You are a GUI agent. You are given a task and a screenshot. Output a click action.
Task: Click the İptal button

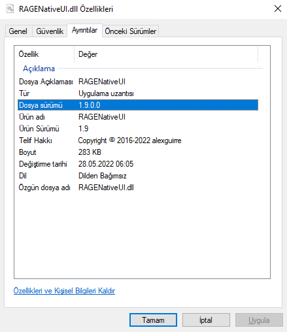(x=206, y=320)
